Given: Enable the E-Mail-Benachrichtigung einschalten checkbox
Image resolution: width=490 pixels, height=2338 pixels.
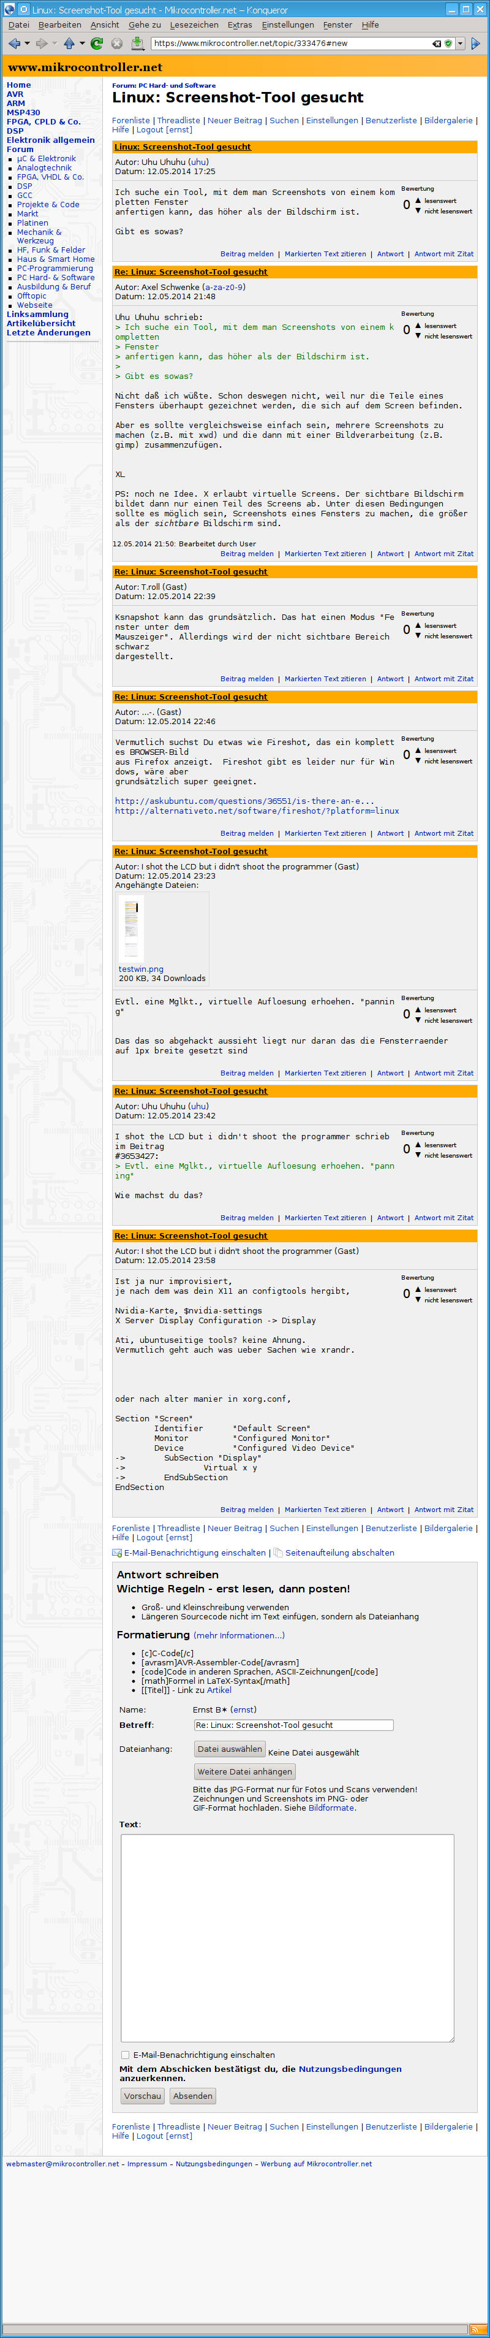Looking at the screenshot, I should pos(125,2055).
